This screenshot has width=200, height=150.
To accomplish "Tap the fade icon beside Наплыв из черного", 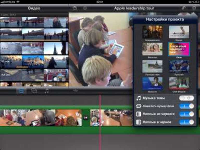I will tap(139, 114).
